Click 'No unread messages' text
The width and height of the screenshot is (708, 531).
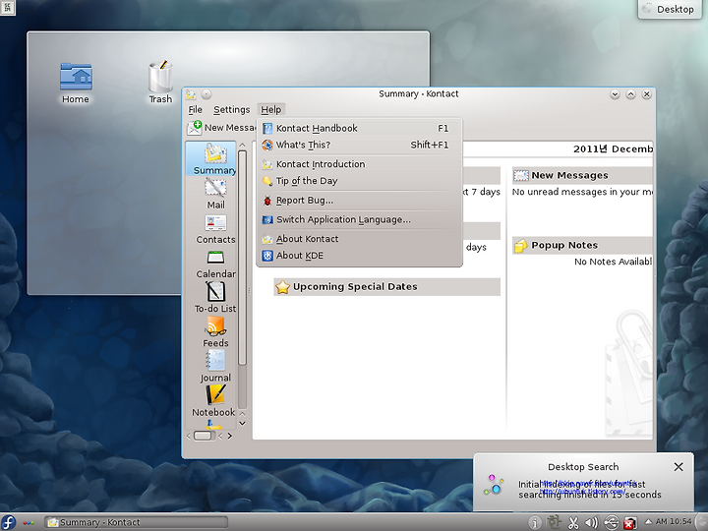click(582, 192)
